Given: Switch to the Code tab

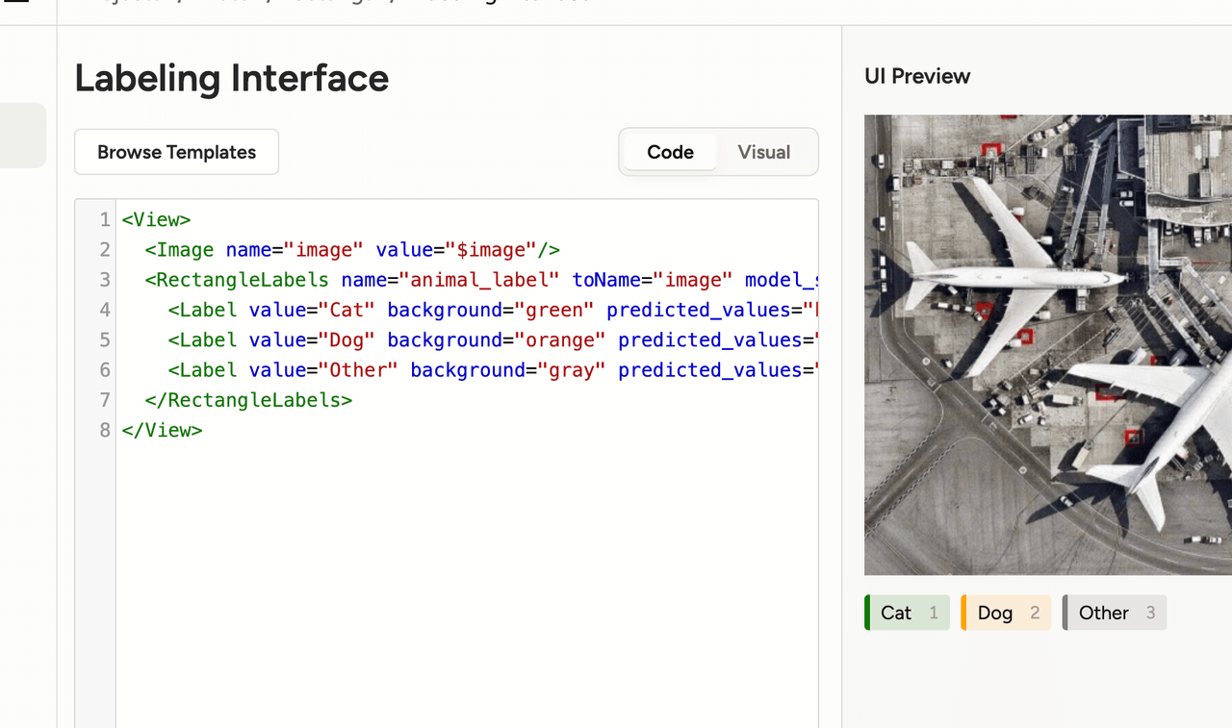Looking at the screenshot, I should click(670, 152).
